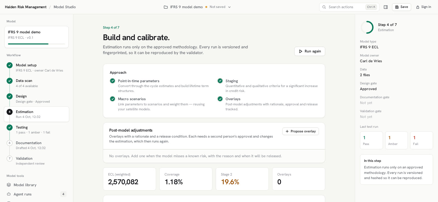Open Model library stack icon
This screenshot has height=202, width=438.
click(9, 185)
